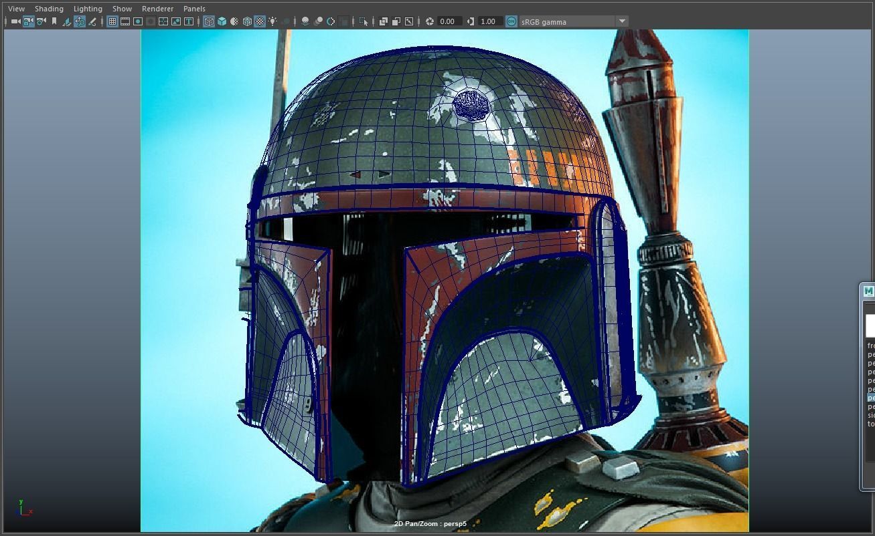Image resolution: width=875 pixels, height=536 pixels.
Task: Click the Exposure aperture icon
Action: tap(430, 21)
